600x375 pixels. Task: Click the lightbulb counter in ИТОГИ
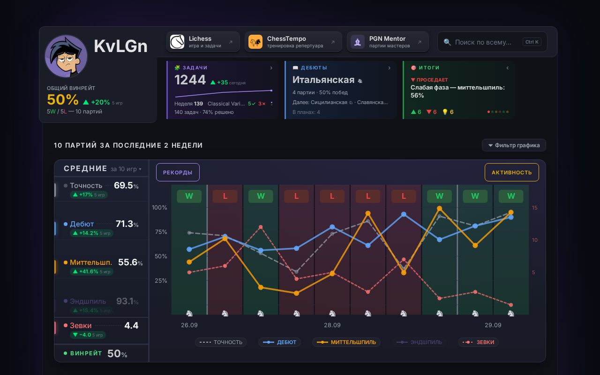pyautogui.click(x=448, y=112)
